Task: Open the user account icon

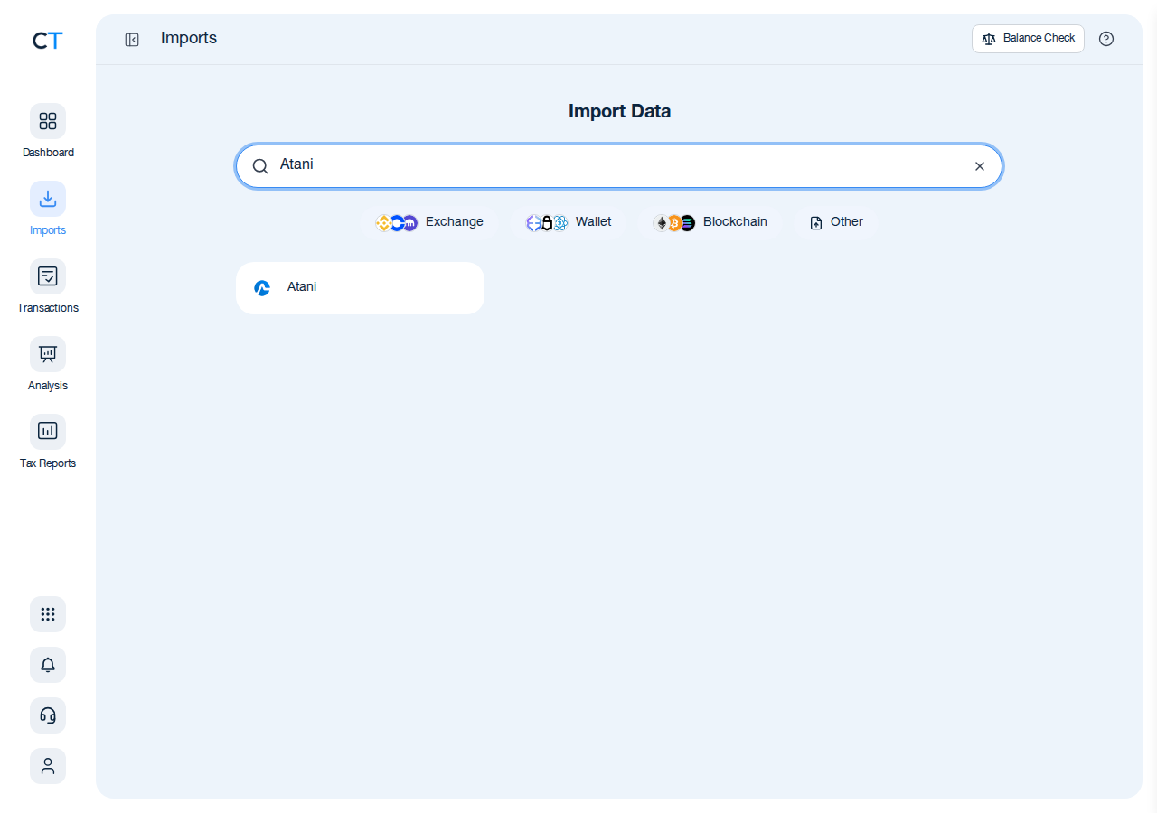Action: click(48, 766)
